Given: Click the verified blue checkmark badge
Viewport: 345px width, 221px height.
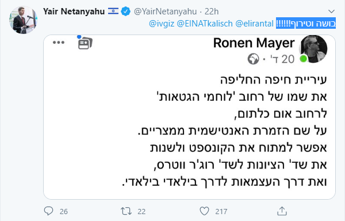Looking at the screenshot, I should coord(125,12).
